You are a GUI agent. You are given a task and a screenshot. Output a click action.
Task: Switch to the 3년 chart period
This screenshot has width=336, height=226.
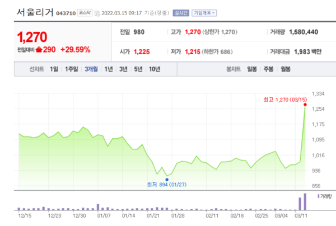pyautogui.click(x=123, y=69)
